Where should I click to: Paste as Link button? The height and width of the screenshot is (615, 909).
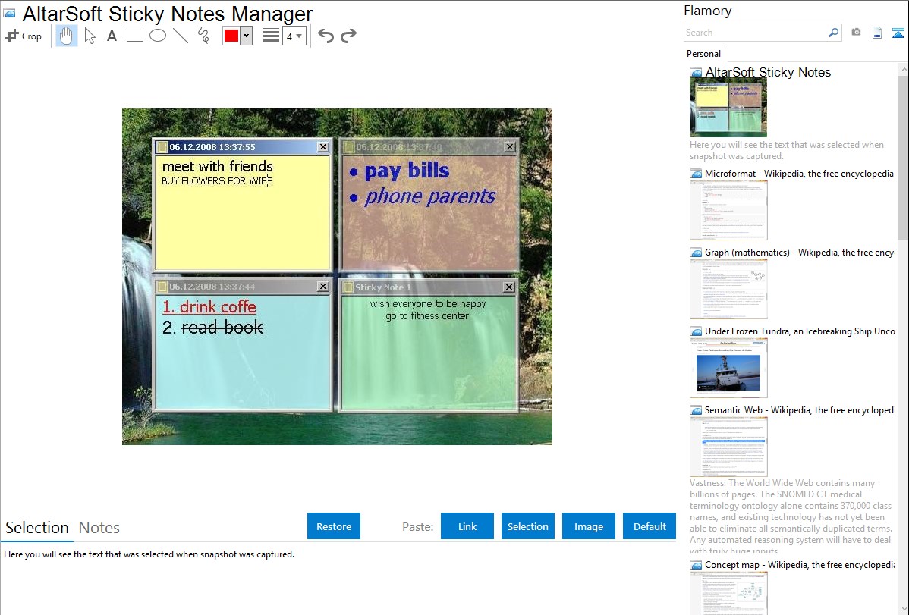click(467, 526)
